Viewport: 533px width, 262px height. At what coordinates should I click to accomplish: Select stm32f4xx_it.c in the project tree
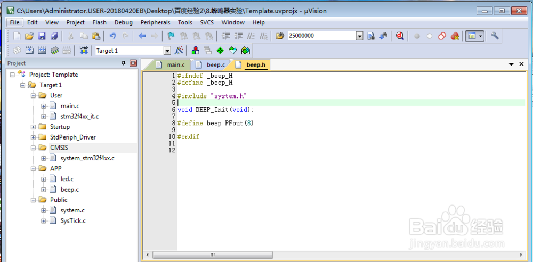click(79, 117)
